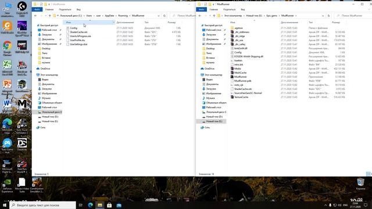
Task: Select Музыка in right navigation pane
Action: coord(210,98)
